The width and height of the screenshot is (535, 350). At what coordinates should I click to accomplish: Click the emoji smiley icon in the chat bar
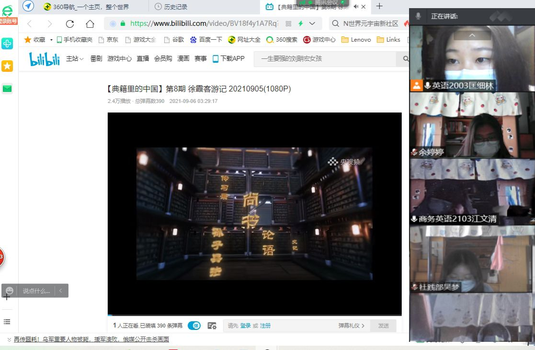click(10, 291)
